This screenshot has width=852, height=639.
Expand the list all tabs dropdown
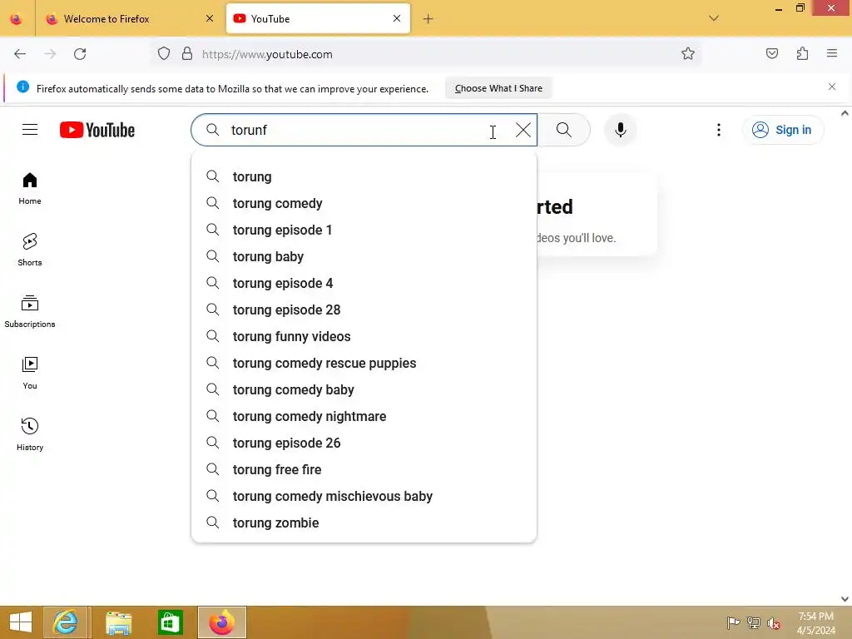pyautogui.click(x=713, y=18)
